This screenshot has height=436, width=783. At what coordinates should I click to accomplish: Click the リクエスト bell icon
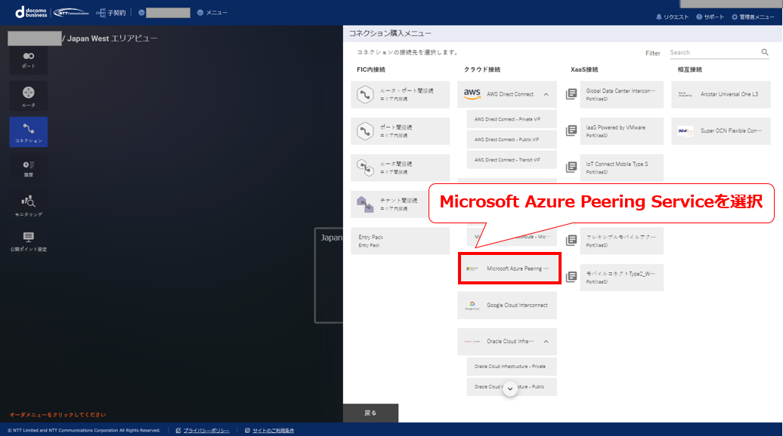pyautogui.click(x=658, y=17)
